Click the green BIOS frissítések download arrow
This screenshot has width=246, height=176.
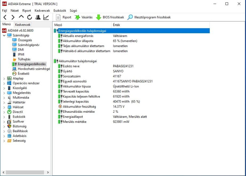pos(98,17)
